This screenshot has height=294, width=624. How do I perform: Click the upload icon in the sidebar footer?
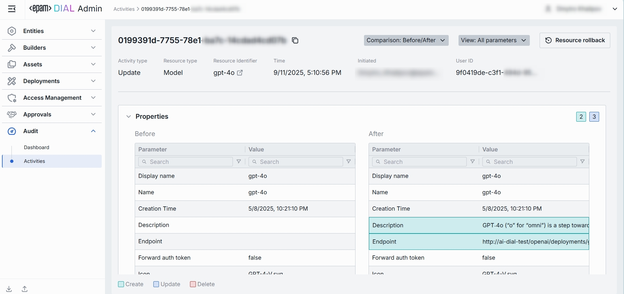25,289
